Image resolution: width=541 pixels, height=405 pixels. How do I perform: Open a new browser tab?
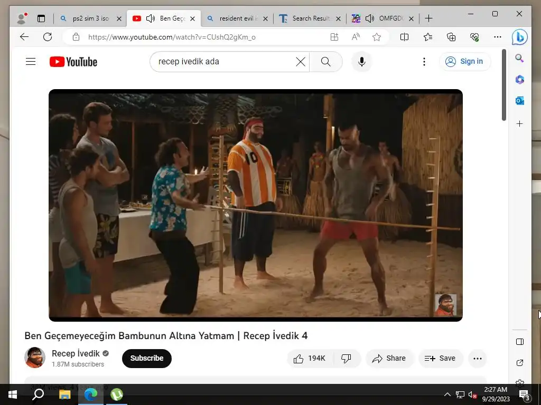428,18
